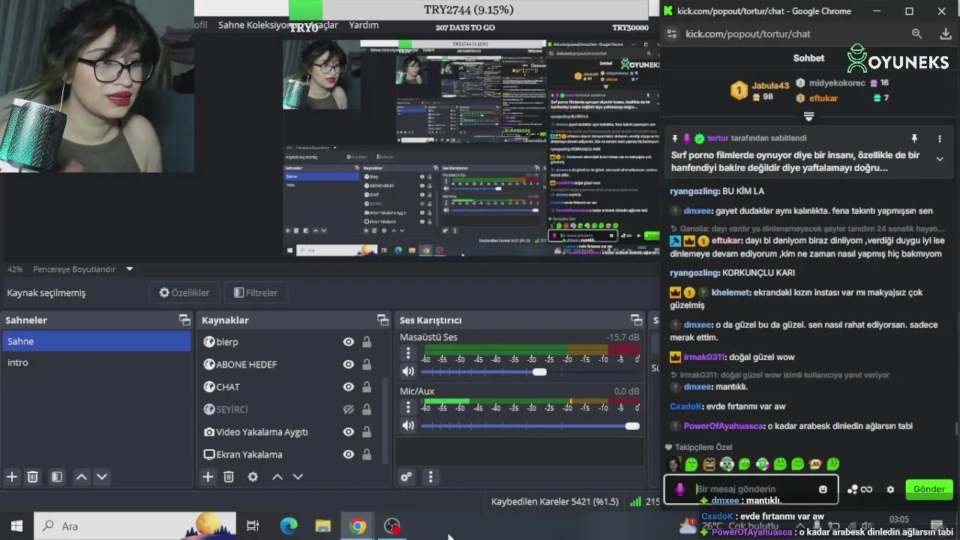Screen dimensions: 960x540
Task: Expand the pinned message chevron
Action: point(940,159)
